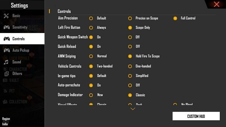
Task: Click the Basic wrench icon
Action: [x=6, y=16]
